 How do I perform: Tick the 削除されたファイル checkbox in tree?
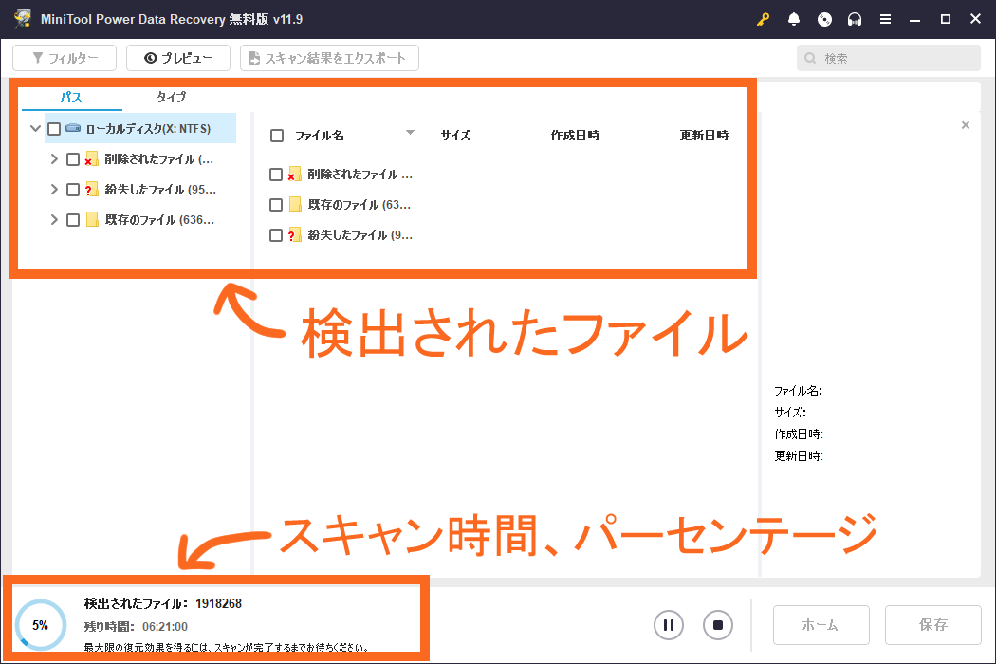tap(73, 159)
